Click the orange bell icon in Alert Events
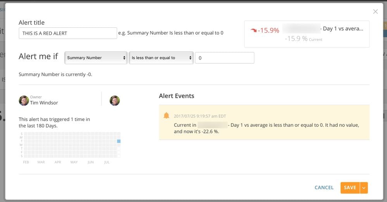 point(166,115)
